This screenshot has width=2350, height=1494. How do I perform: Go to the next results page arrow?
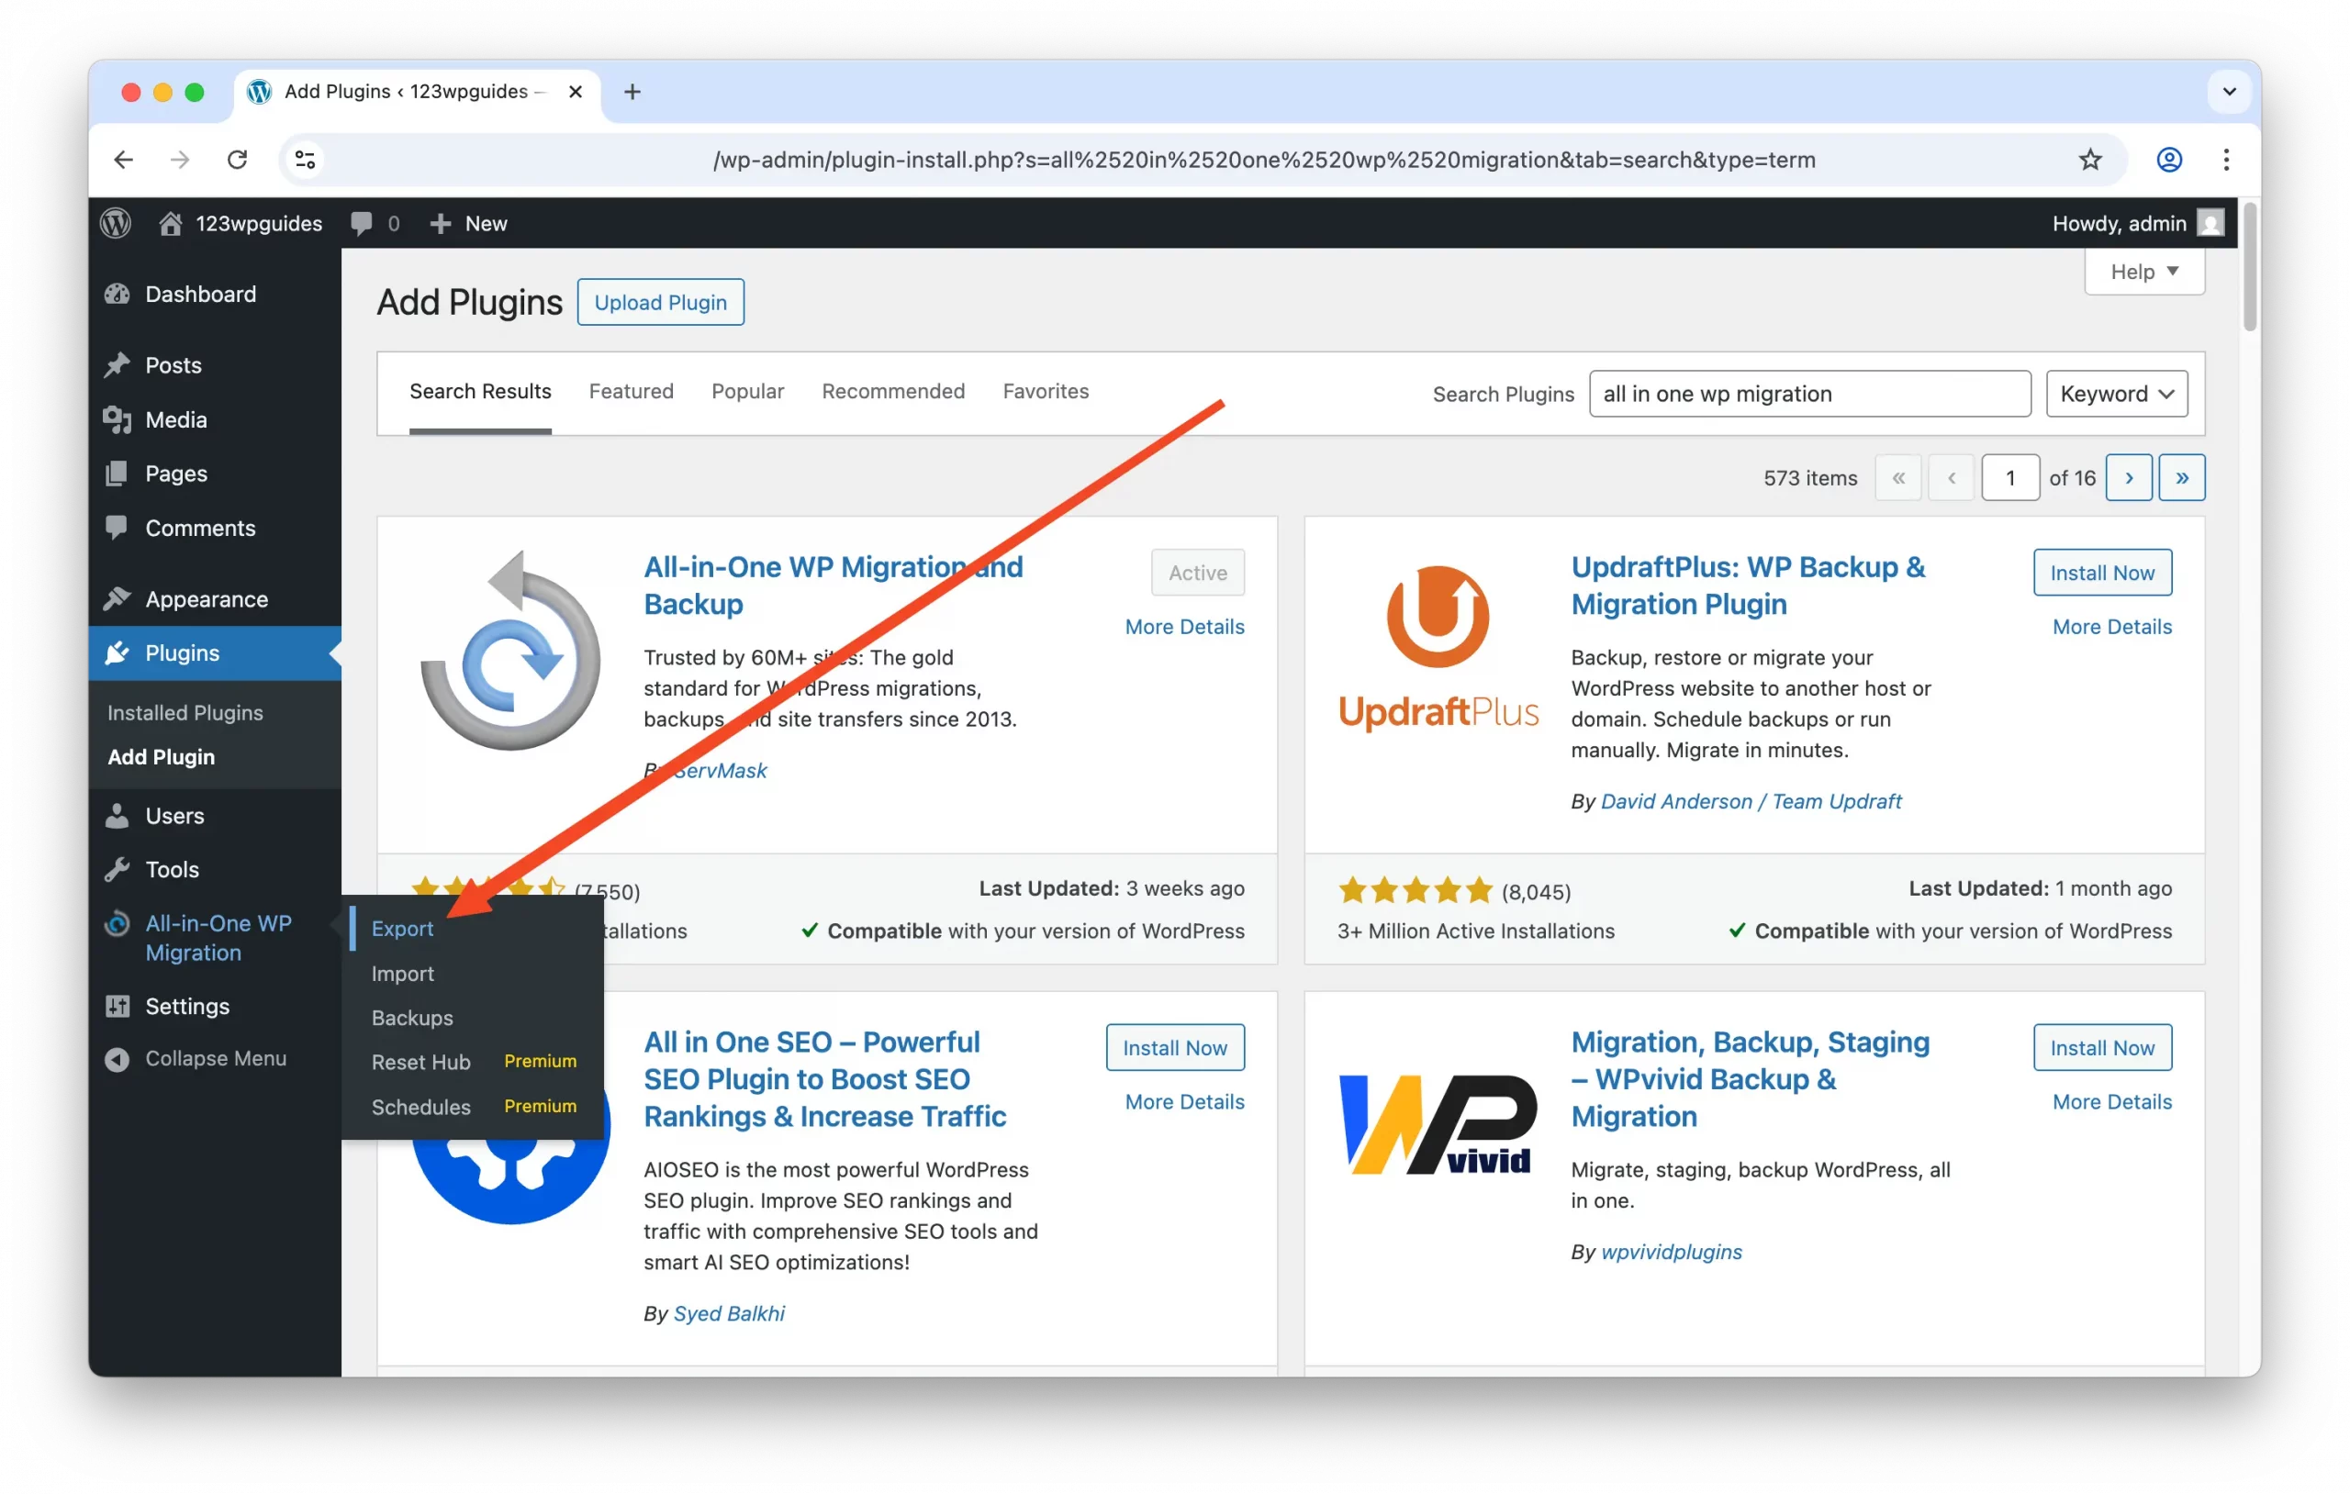[2129, 477]
